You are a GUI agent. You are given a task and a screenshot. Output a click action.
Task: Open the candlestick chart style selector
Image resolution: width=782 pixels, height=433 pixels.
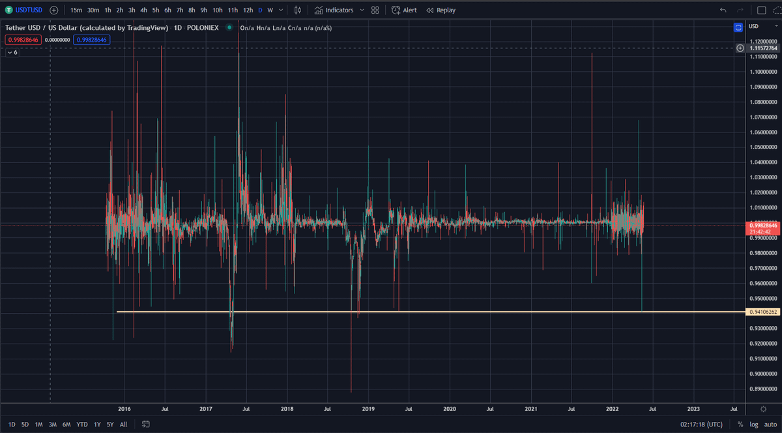(x=298, y=10)
